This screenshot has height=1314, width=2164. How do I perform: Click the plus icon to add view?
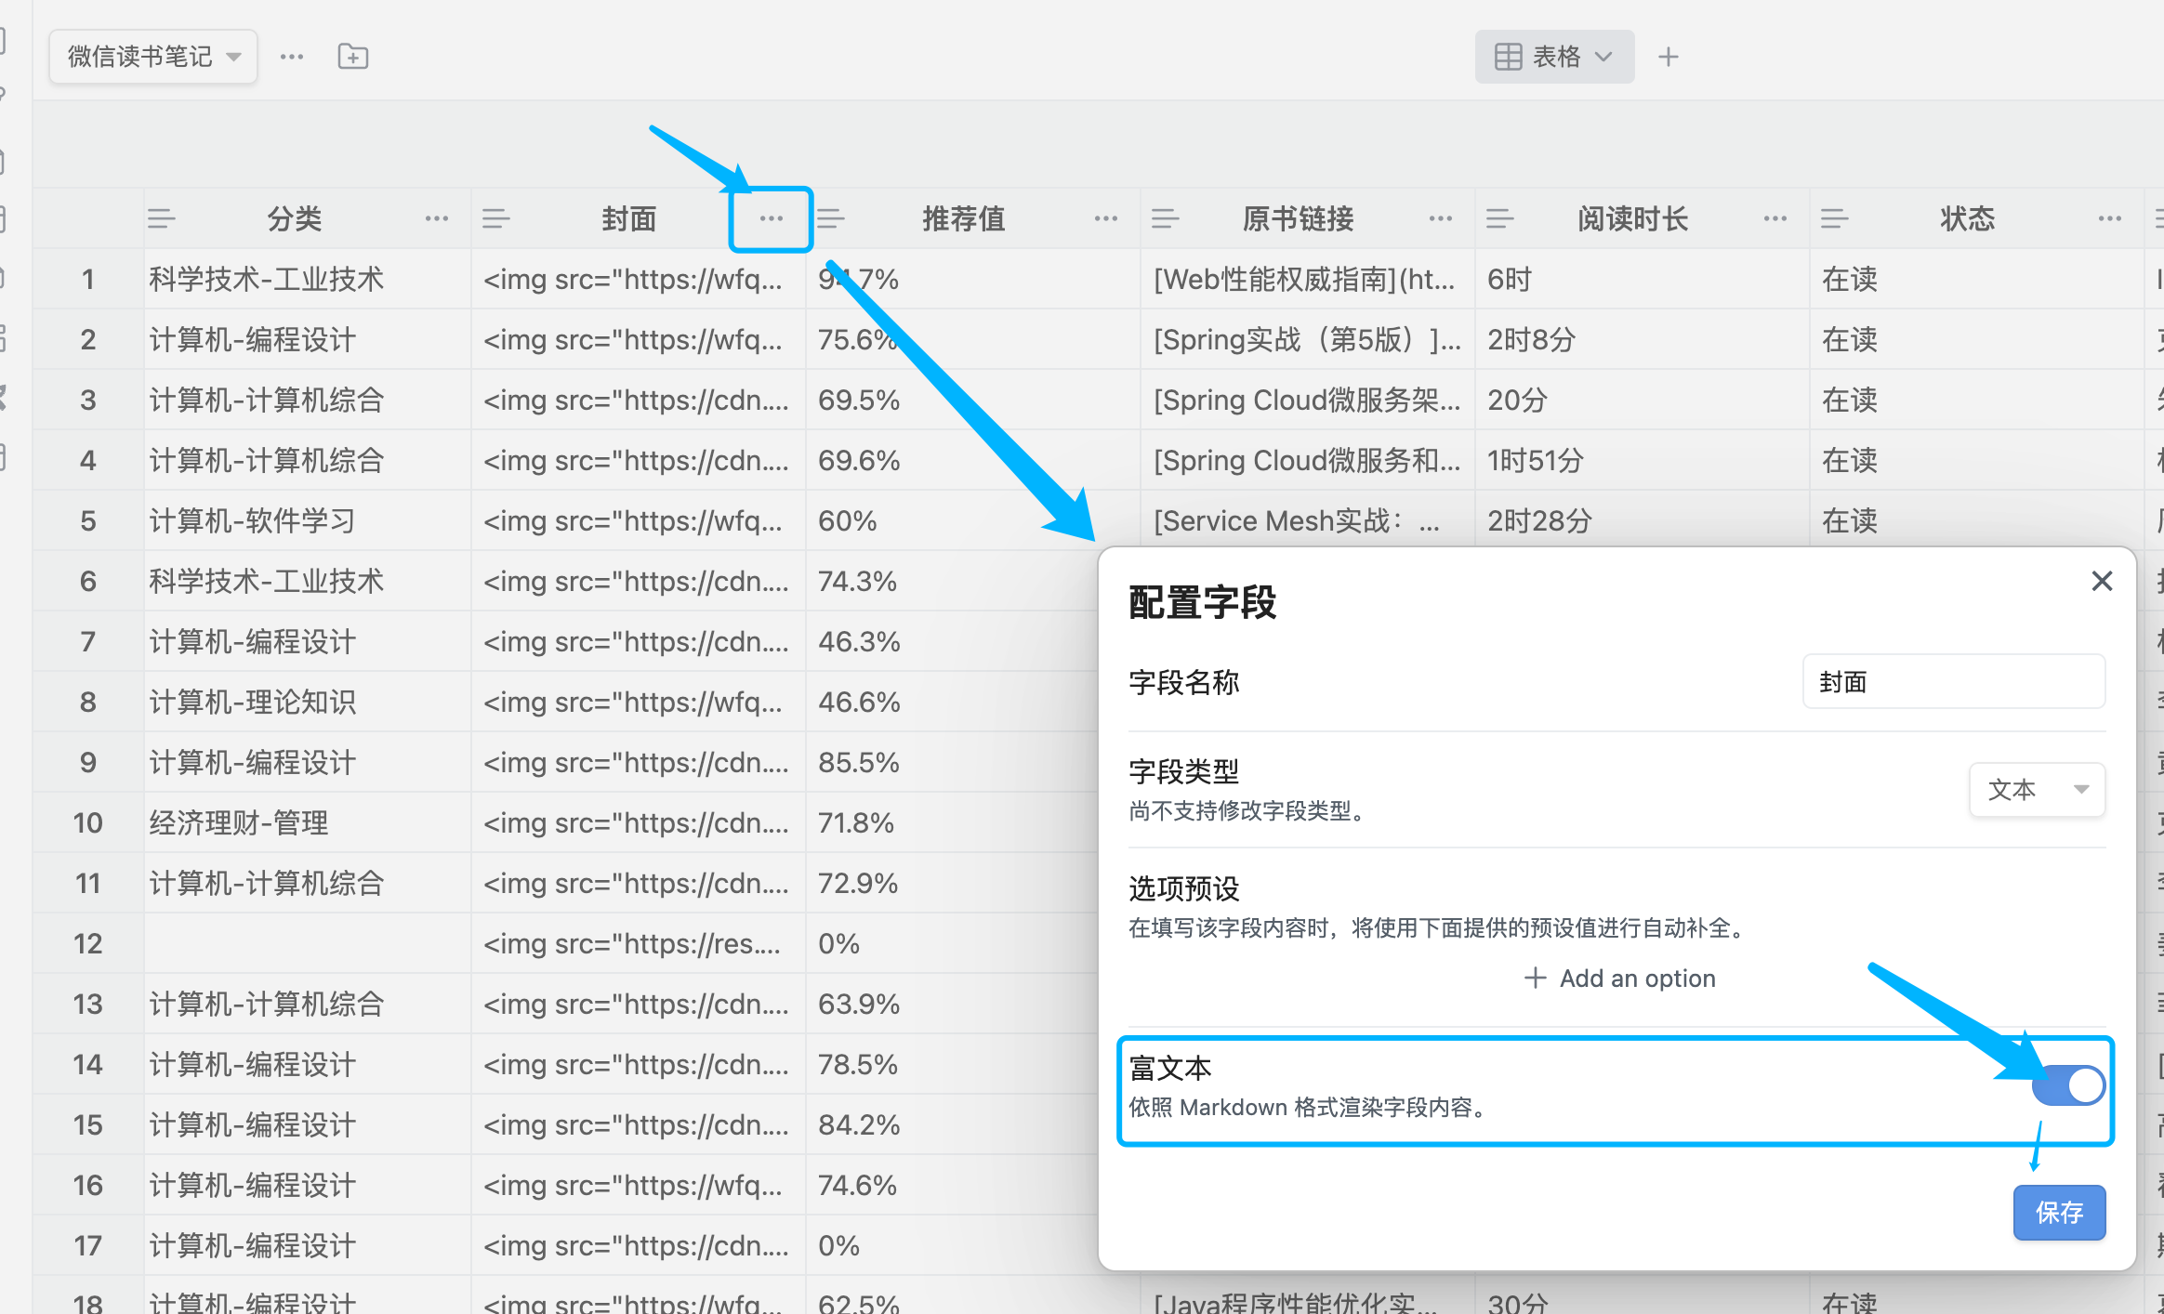pyautogui.click(x=1669, y=57)
